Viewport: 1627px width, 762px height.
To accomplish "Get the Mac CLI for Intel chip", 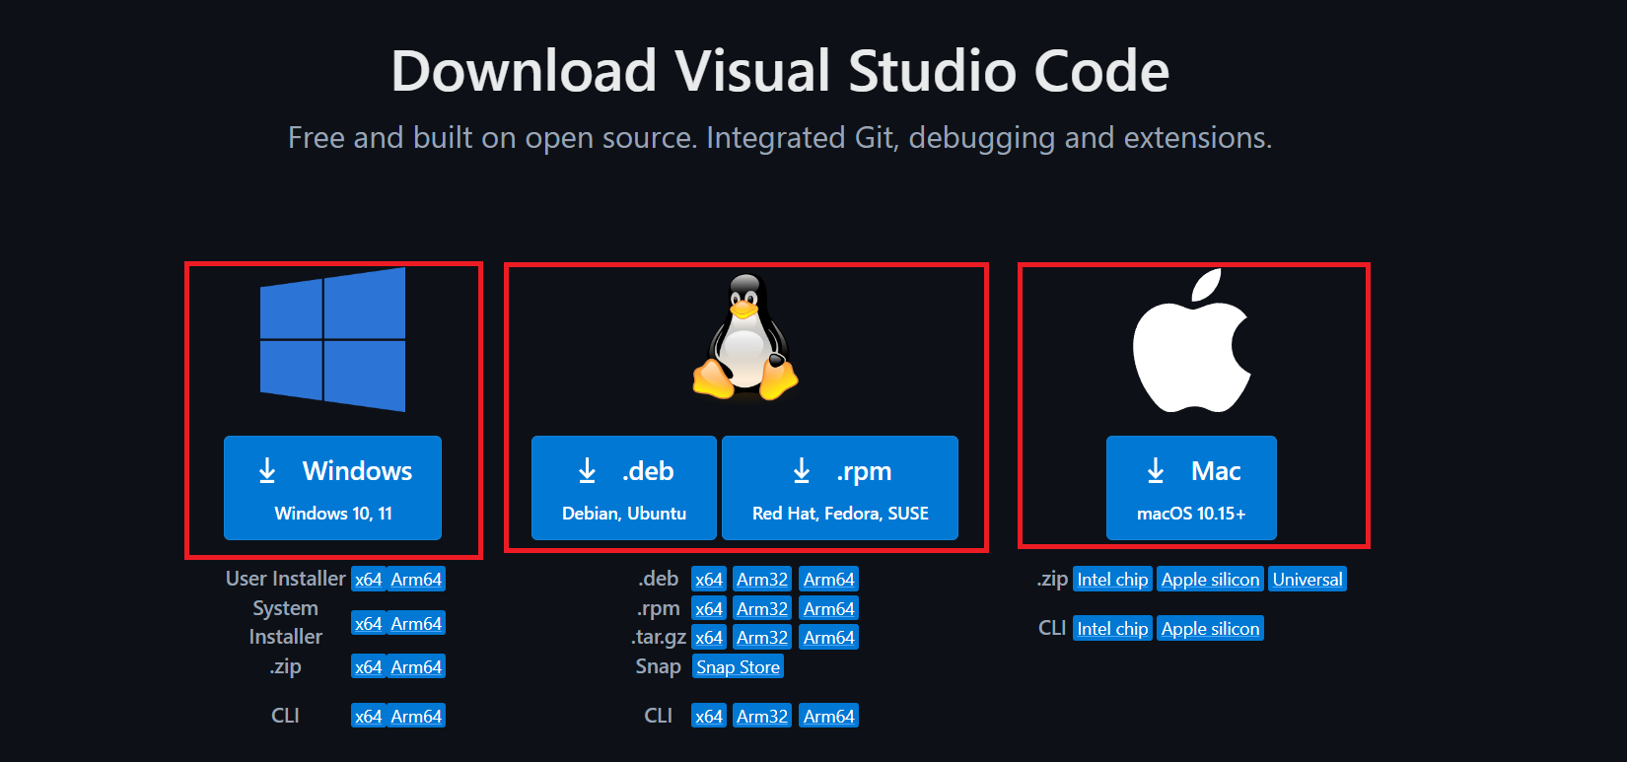I will (x=1112, y=629).
